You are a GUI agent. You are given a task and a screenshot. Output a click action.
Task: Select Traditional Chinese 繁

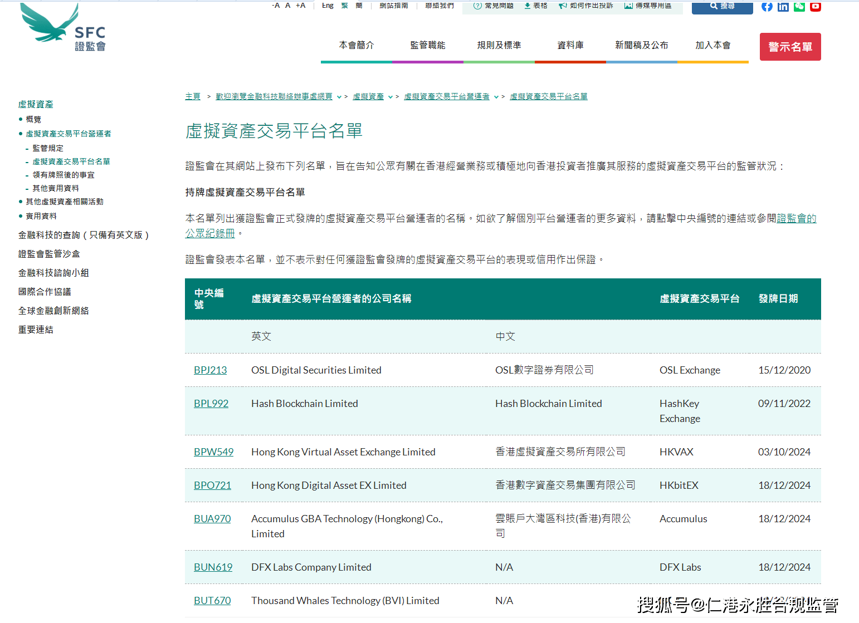point(345,6)
